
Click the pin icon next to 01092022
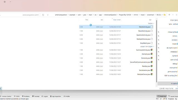159,52
